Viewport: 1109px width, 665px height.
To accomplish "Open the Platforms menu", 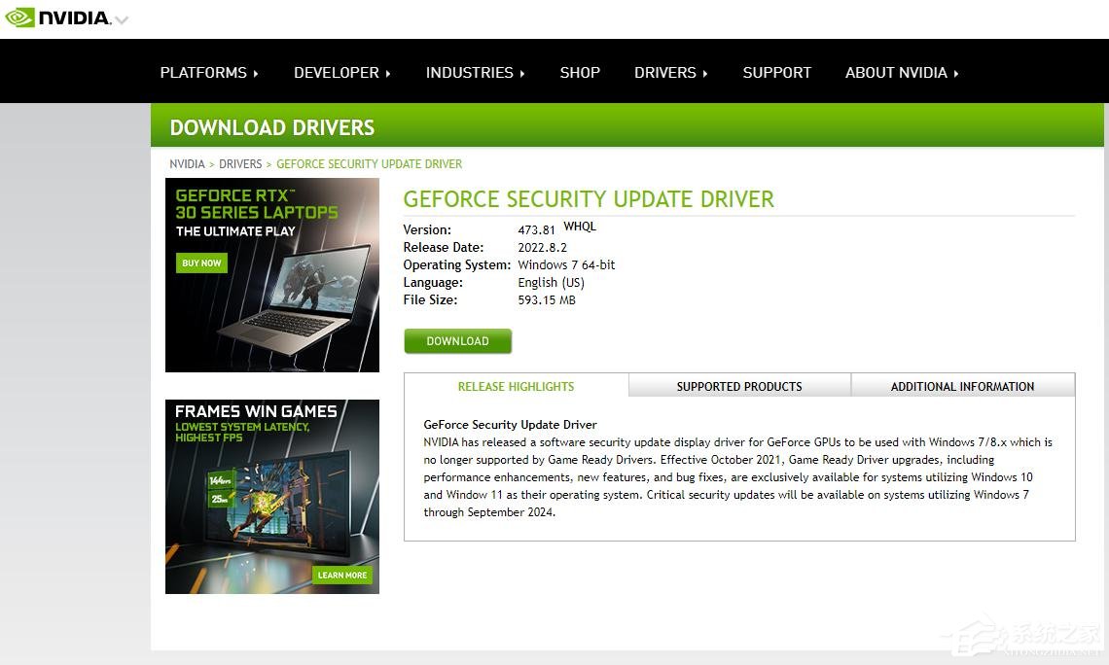I will click(x=208, y=73).
